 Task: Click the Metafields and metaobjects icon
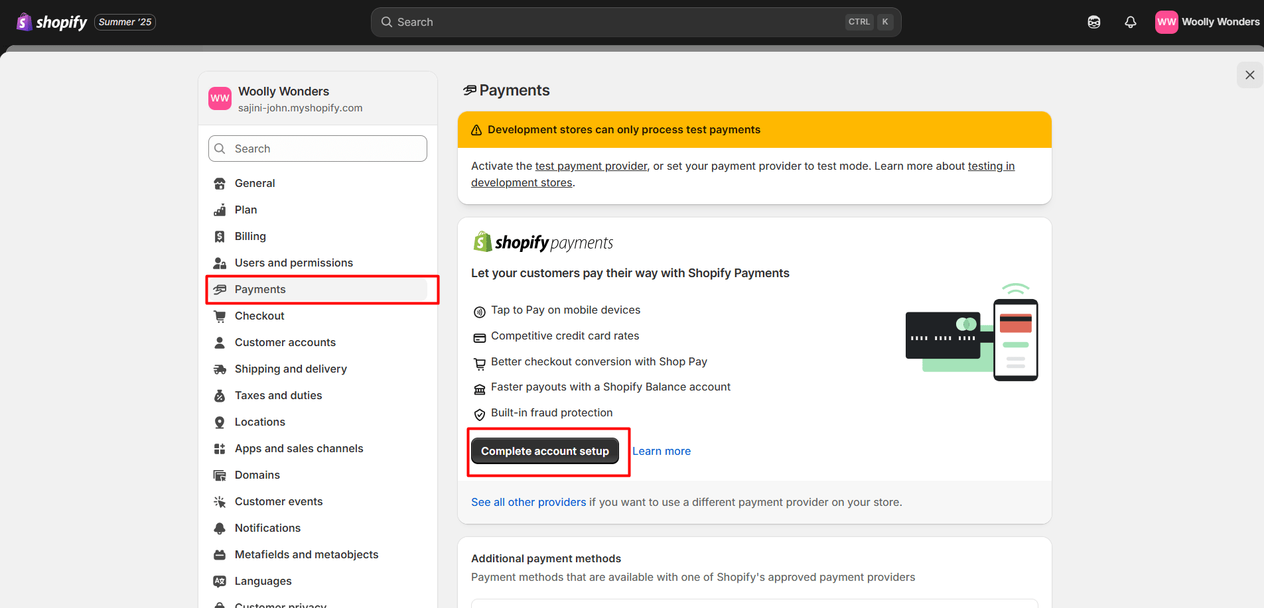[220, 555]
